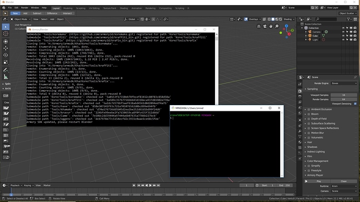Expand the Shadows panel
The width and height of the screenshot is (360, 202).
(312, 147)
